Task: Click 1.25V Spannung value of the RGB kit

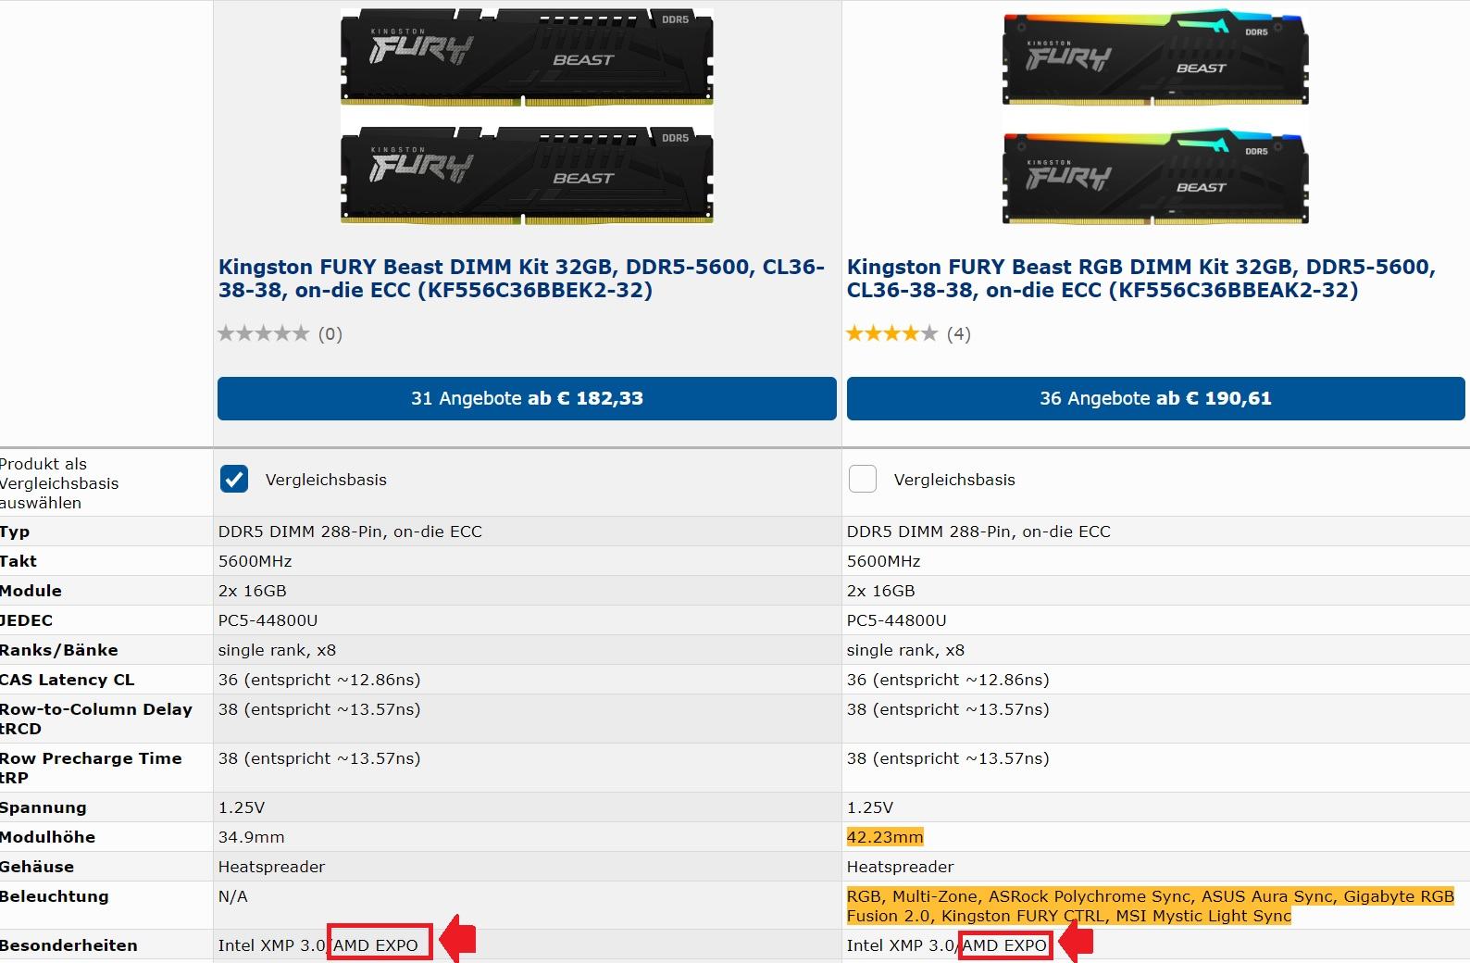Action: [x=870, y=807]
